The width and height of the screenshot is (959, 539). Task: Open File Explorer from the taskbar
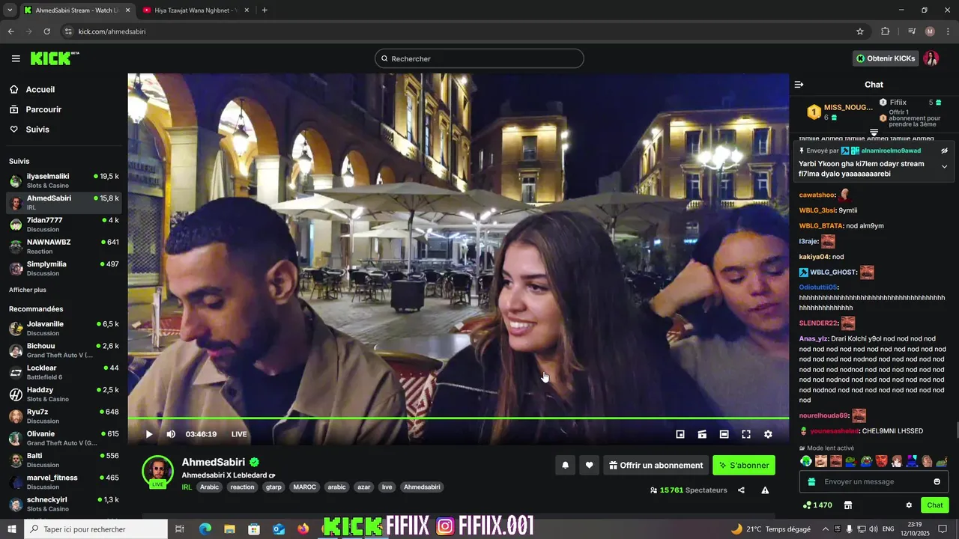(x=230, y=529)
